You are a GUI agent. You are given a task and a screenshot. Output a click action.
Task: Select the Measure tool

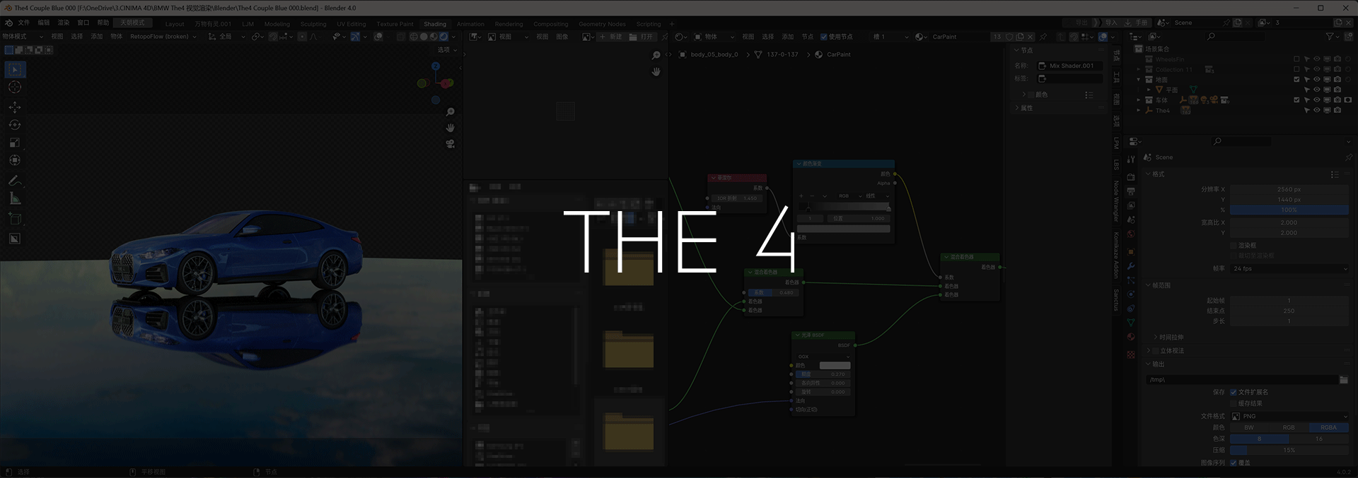[15, 198]
